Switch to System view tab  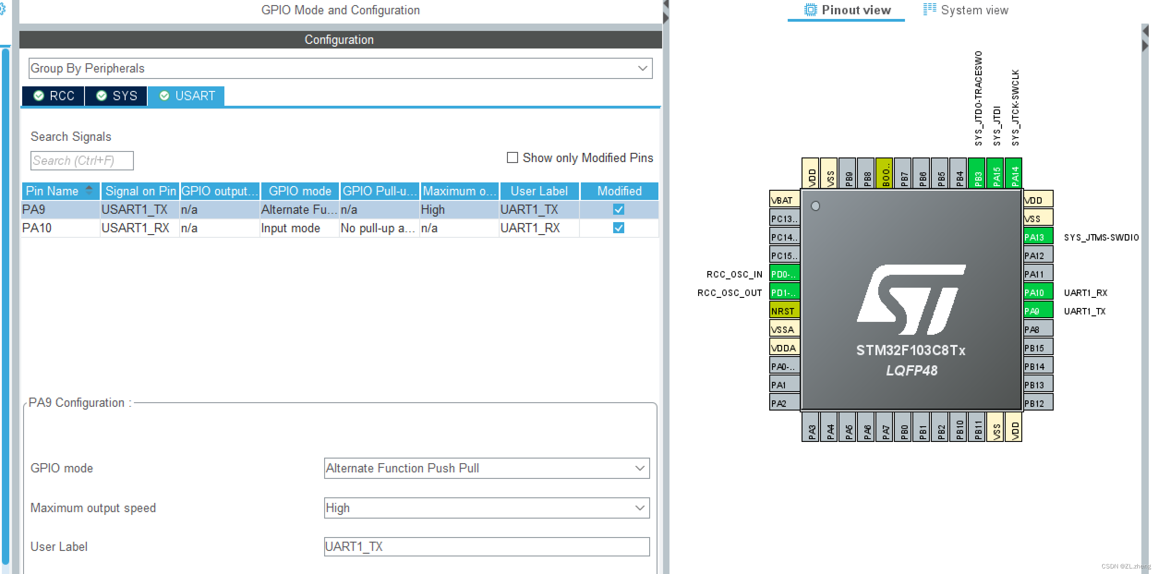pyautogui.click(x=965, y=10)
